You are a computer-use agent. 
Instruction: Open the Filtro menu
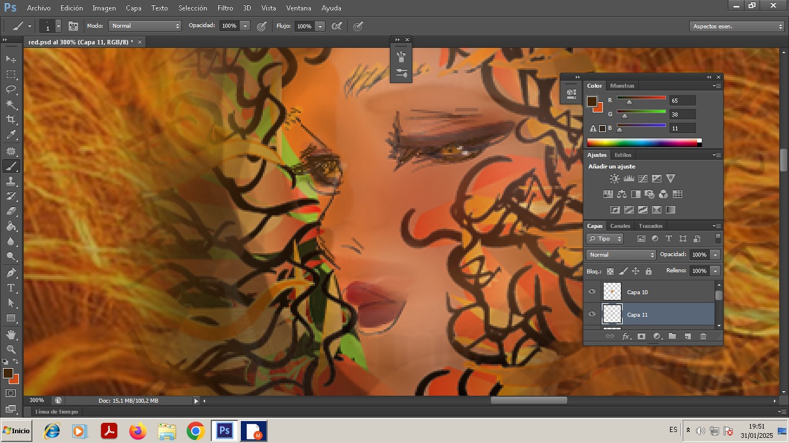[x=225, y=8]
